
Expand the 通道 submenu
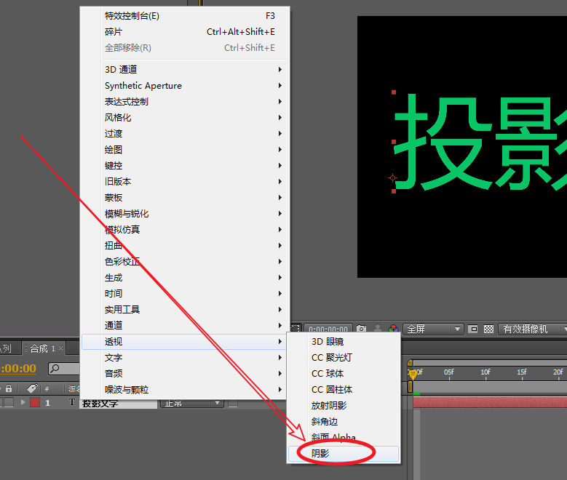(185, 325)
